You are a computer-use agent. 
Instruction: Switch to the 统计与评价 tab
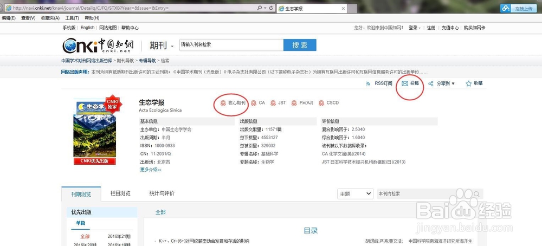point(162,193)
